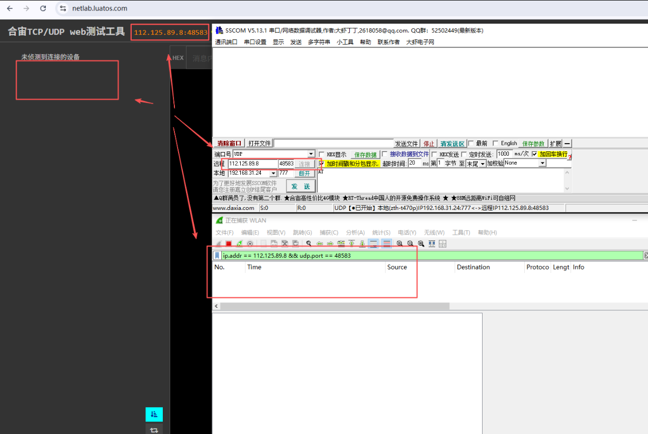This screenshot has width=648, height=434.
Task: Stop the Wireshark capture with red square
Action: 229,244
